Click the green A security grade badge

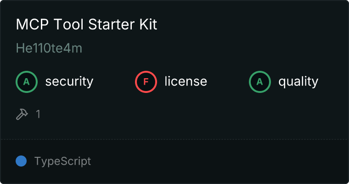[27, 82]
